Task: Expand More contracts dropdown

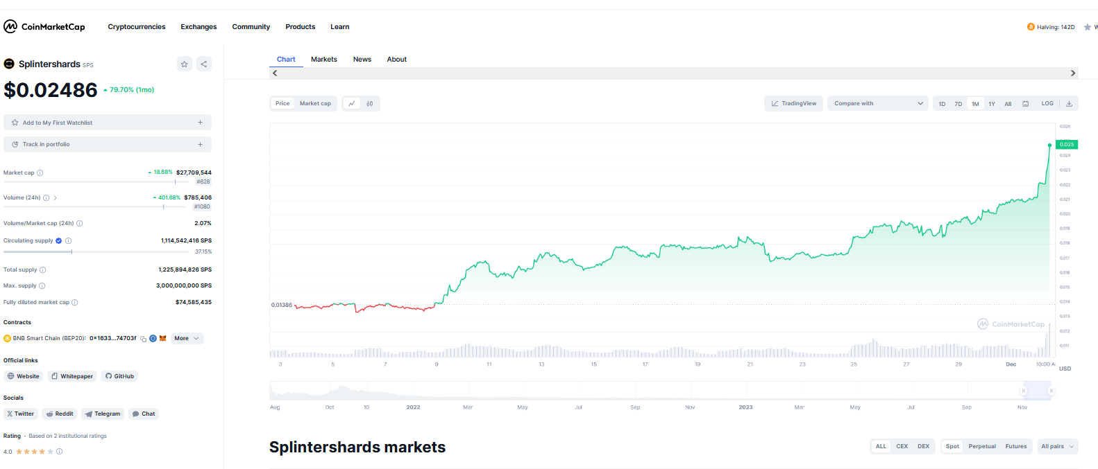Action: point(187,339)
